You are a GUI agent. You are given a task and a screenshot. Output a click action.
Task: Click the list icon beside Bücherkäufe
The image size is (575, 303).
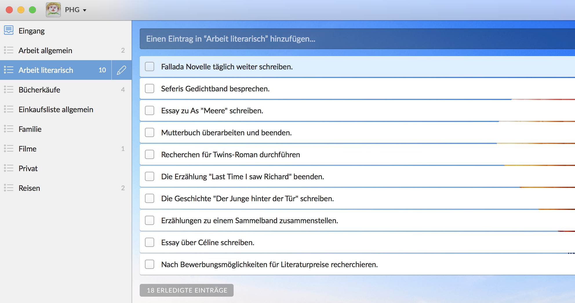click(x=9, y=89)
